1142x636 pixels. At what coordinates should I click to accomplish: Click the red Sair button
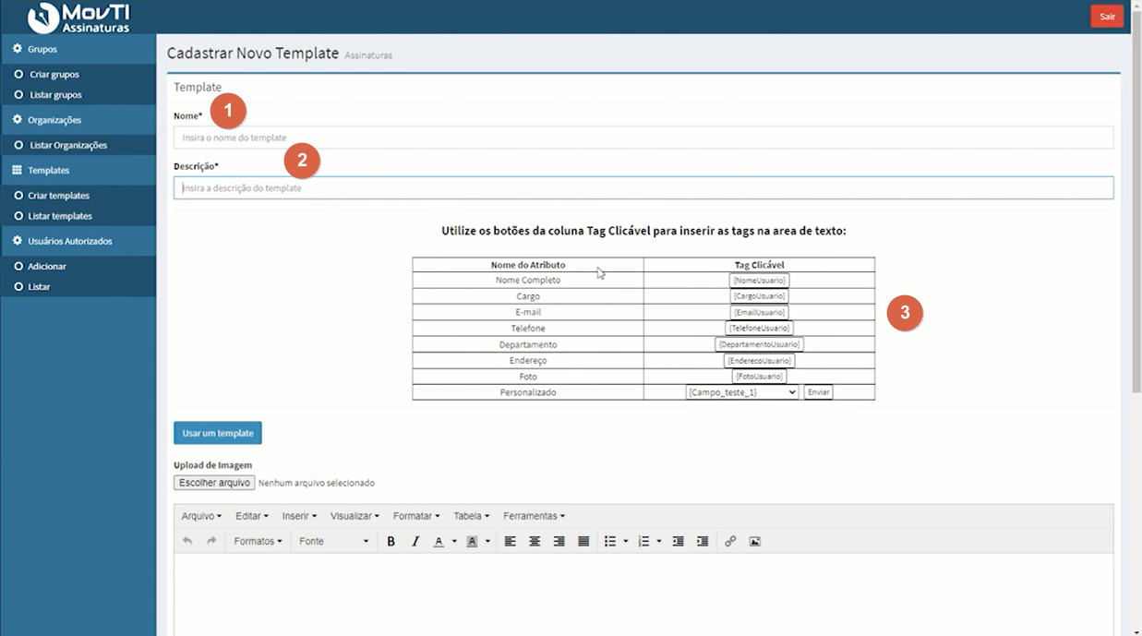coord(1107,17)
